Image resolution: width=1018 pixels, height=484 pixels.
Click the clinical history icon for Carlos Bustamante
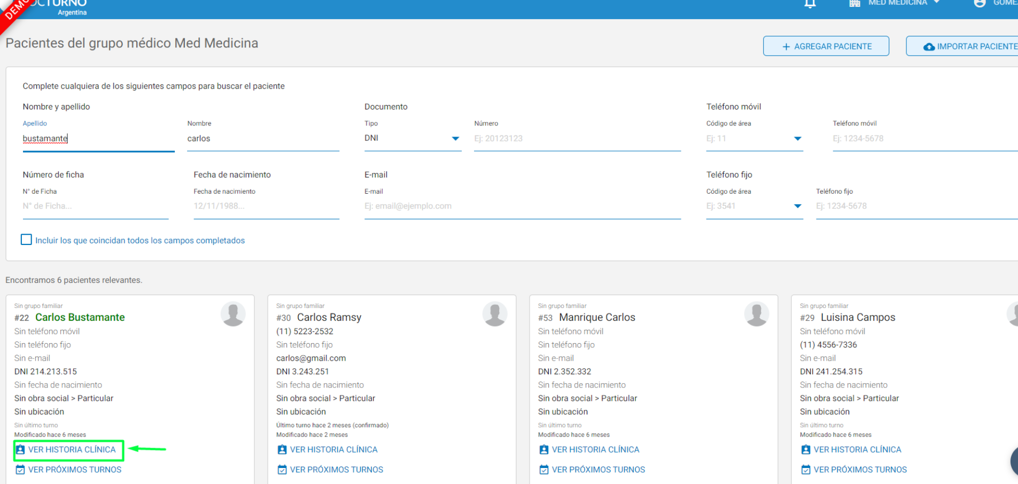[x=20, y=450]
